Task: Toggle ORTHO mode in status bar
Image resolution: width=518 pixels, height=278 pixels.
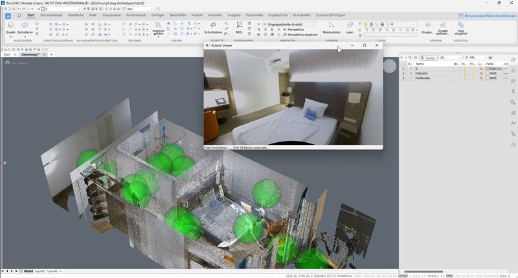Action: coord(381,275)
